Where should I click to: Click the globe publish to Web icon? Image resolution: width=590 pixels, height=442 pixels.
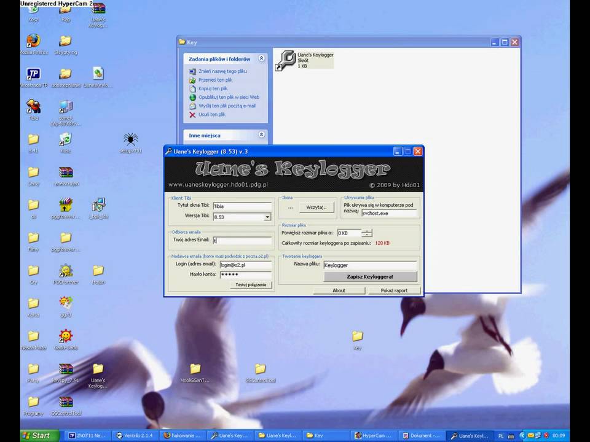192,98
